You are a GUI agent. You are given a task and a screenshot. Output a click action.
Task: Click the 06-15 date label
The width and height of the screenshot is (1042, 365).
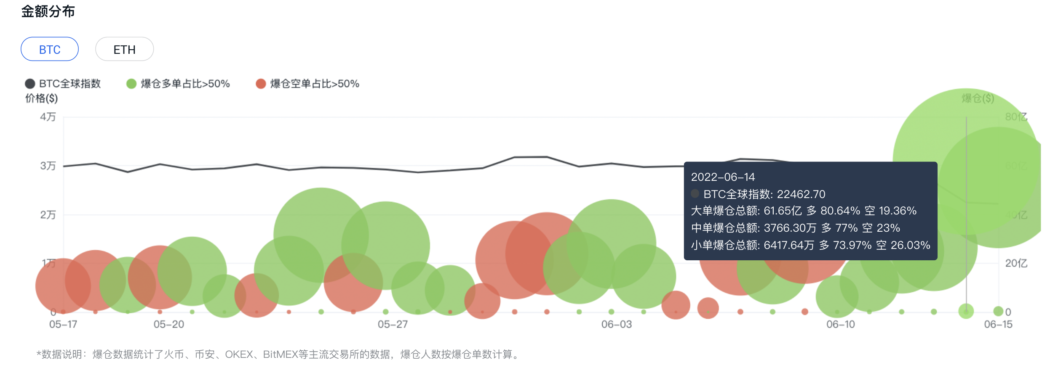coord(998,324)
